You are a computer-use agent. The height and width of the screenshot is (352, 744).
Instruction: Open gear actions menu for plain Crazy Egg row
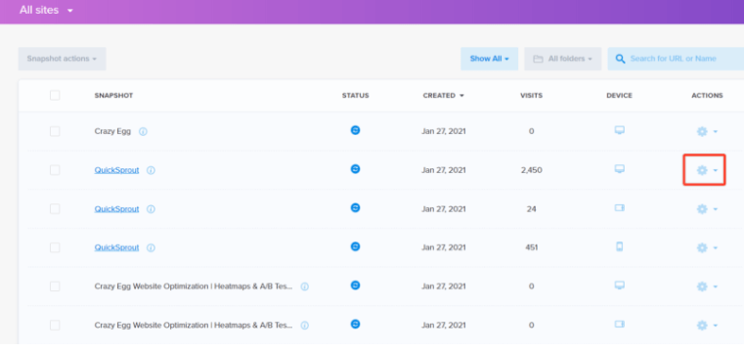(707, 131)
